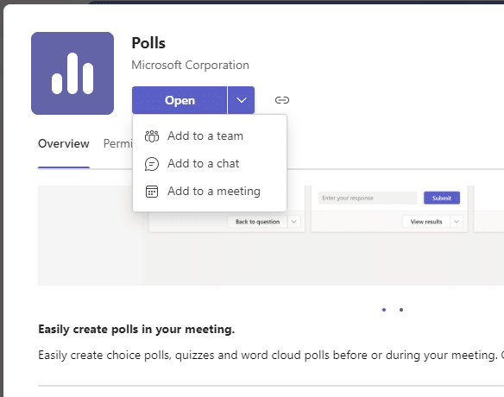Click the Polls app logo icon
This screenshot has height=397, width=504.
72,73
